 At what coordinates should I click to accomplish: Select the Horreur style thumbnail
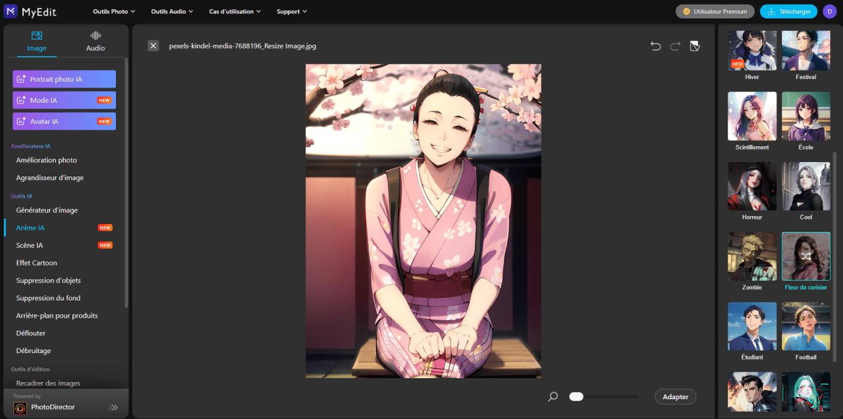click(x=751, y=186)
